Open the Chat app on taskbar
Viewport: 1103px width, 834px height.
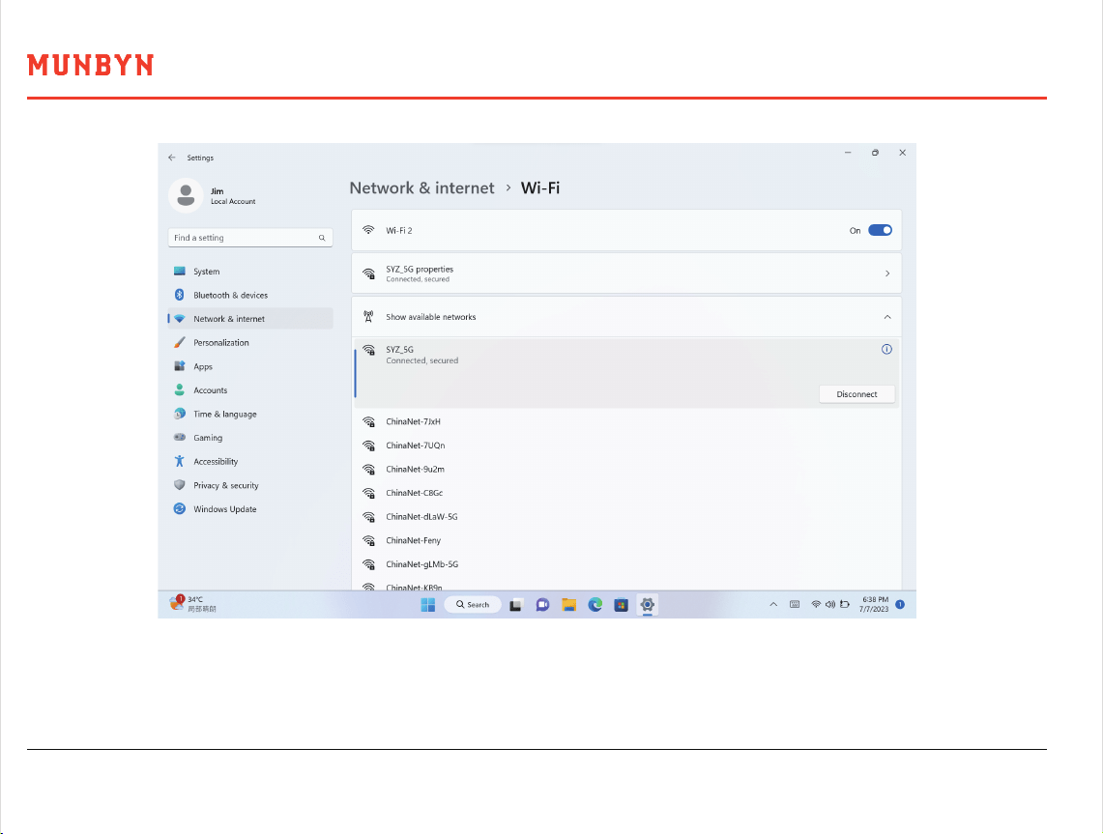[542, 605]
